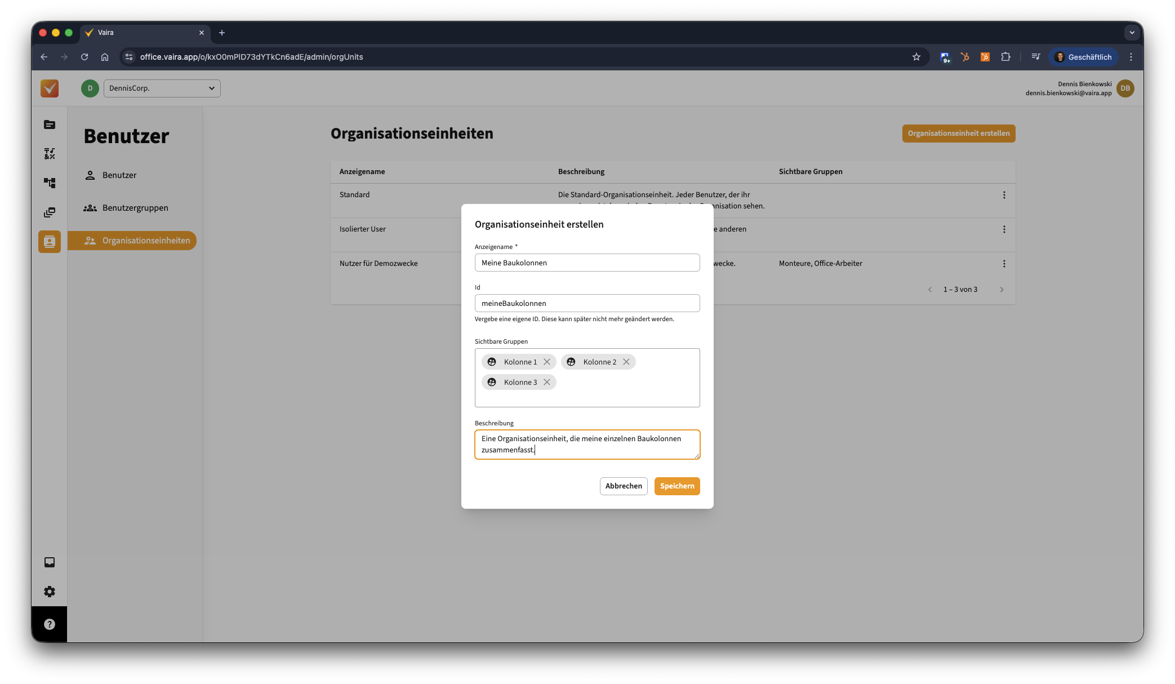This screenshot has height=684, width=1175.
Task: Click the DB user avatar
Action: click(x=1125, y=88)
